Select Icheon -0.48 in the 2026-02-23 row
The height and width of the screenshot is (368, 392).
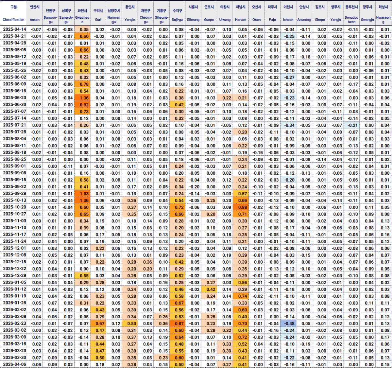click(x=288, y=324)
